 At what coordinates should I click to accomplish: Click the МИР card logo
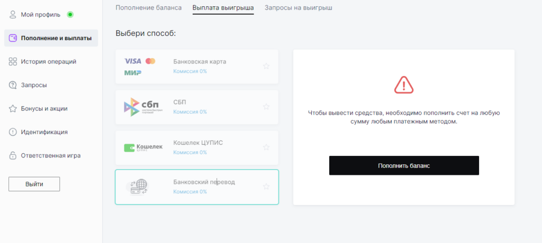point(133,72)
